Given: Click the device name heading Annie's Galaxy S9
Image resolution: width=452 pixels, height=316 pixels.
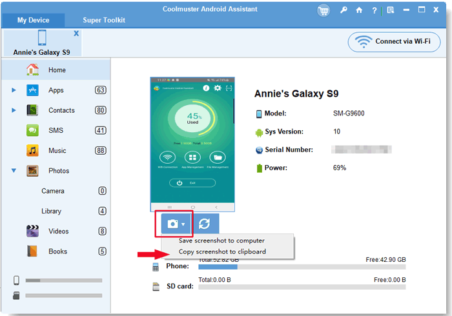Looking at the screenshot, I should 296,94.
